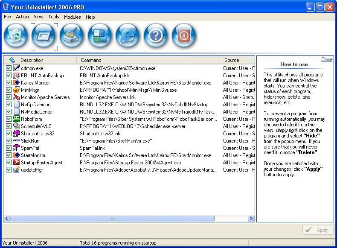Open the Help question mark icon

[x=156, y=35]
